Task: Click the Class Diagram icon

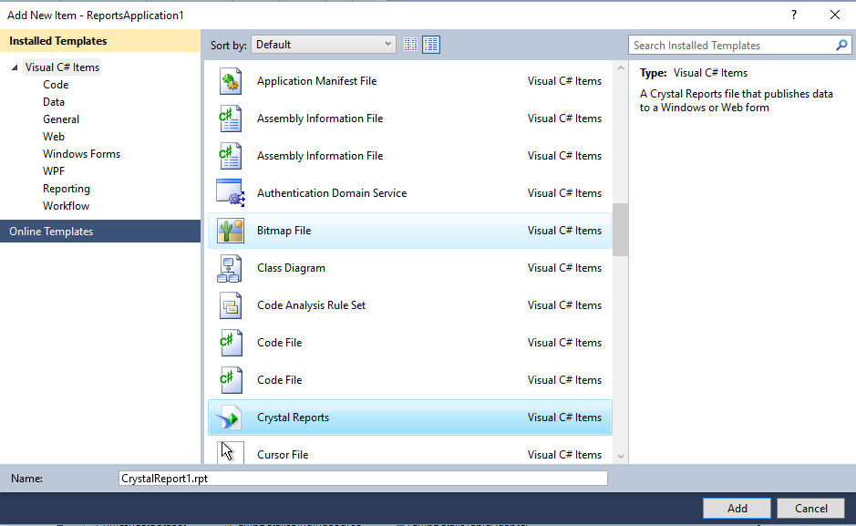Action: pos(230,268)
